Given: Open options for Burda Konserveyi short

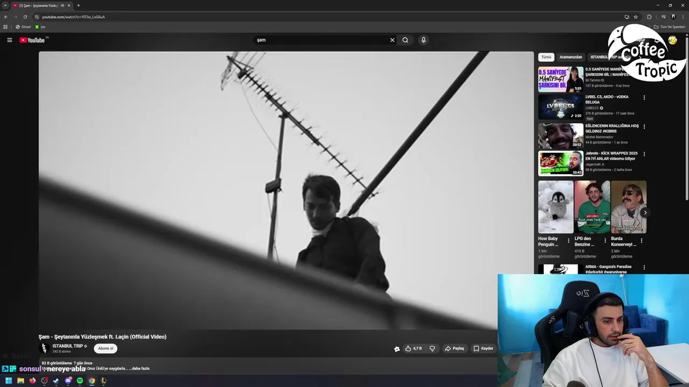Looking at the screenshot, I should tap(641, 241).
